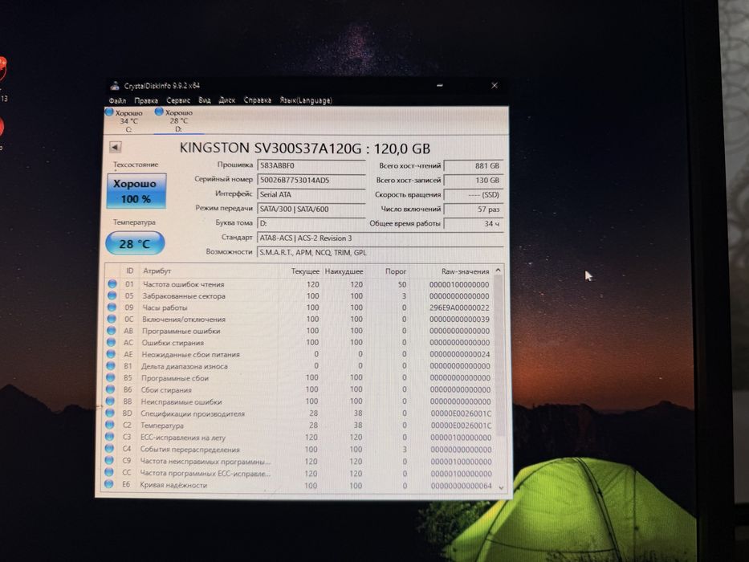The width and height of the screenshot is (749, 562).
Task: Select raw value 00000000000024
Action: pos(460,355)
